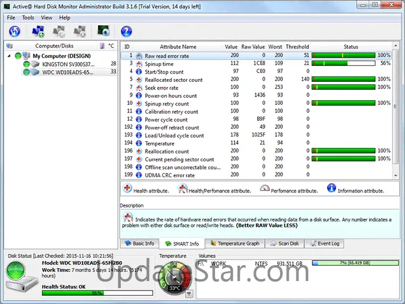
Task: Click the icon beside Spinup time
Action: (x=139, y=64)
